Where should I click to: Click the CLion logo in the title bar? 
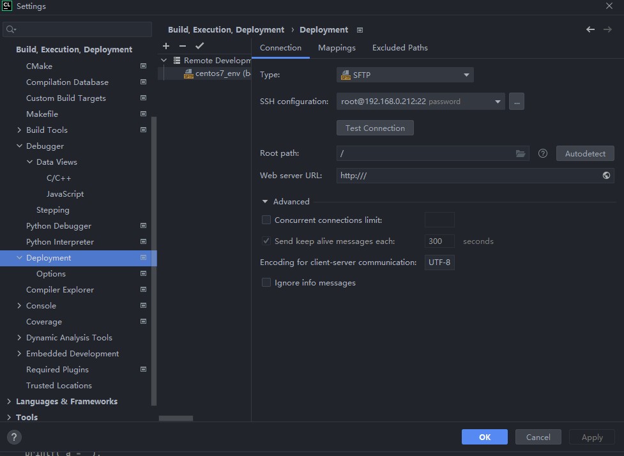(x=7, y=6)
